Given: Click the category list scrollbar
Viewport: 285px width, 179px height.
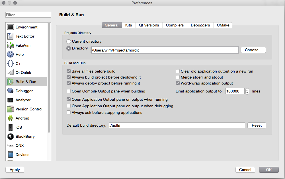Looking at the screenshot, I should [49, 78].
